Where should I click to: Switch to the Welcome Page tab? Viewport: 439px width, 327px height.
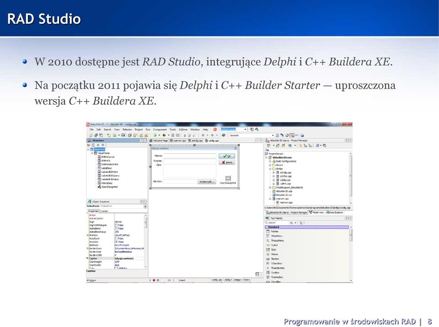pos(159,140)
